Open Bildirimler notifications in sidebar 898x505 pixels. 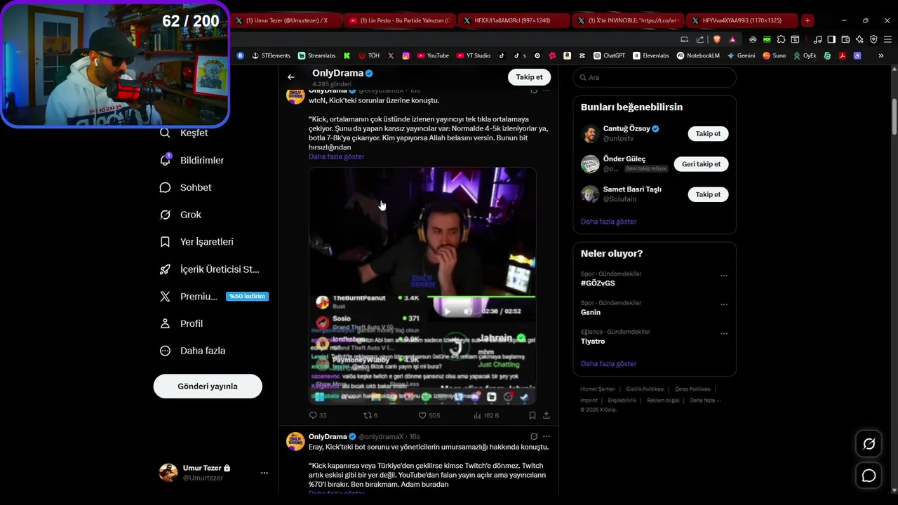tap(192, 160)
